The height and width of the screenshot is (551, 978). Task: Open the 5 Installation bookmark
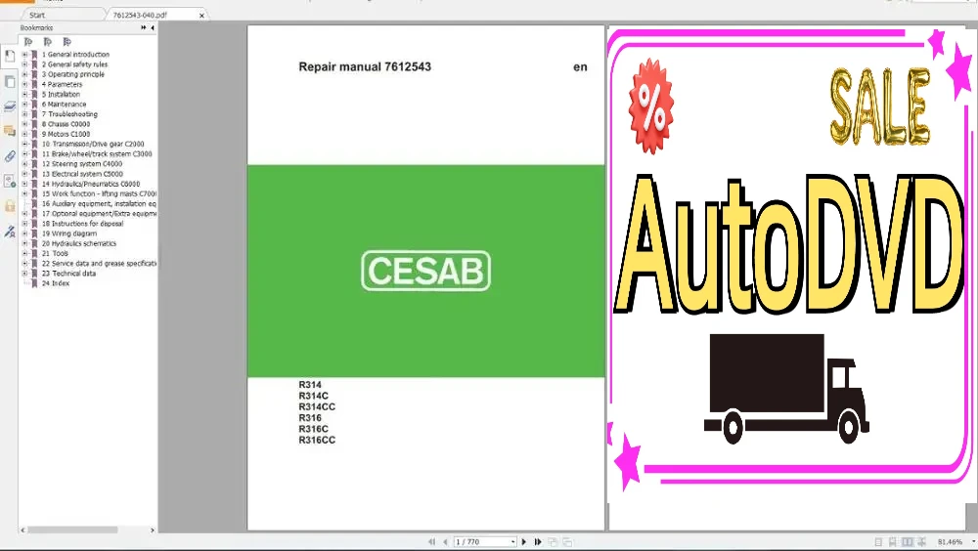pos(61,94)
